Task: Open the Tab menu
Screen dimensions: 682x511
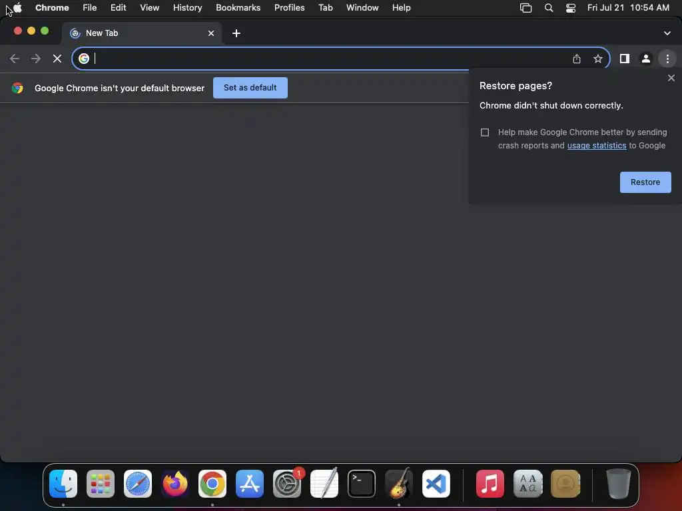Action: click(x=325, y=8)
